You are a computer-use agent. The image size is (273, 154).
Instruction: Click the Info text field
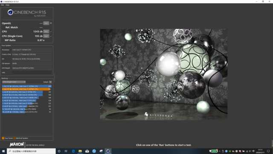32,72
